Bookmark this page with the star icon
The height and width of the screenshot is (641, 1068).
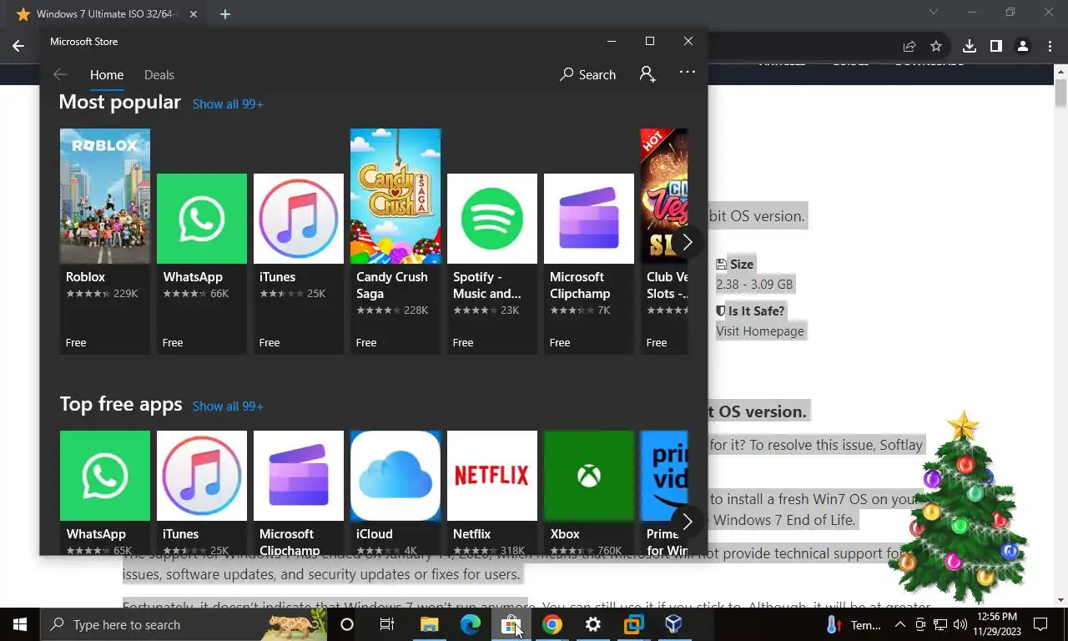pos(936,47)
